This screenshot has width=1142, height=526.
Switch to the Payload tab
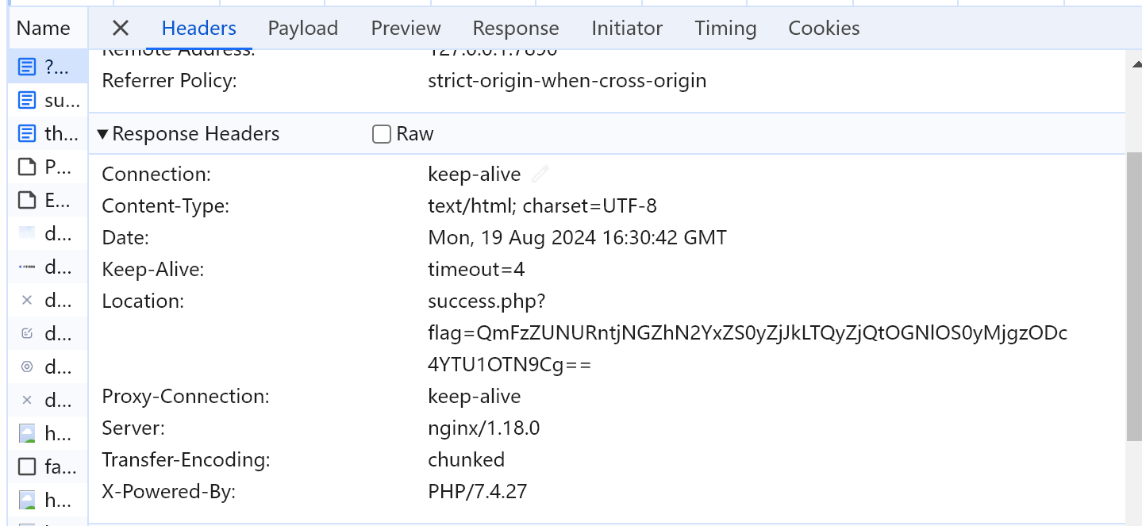(303, 29)
